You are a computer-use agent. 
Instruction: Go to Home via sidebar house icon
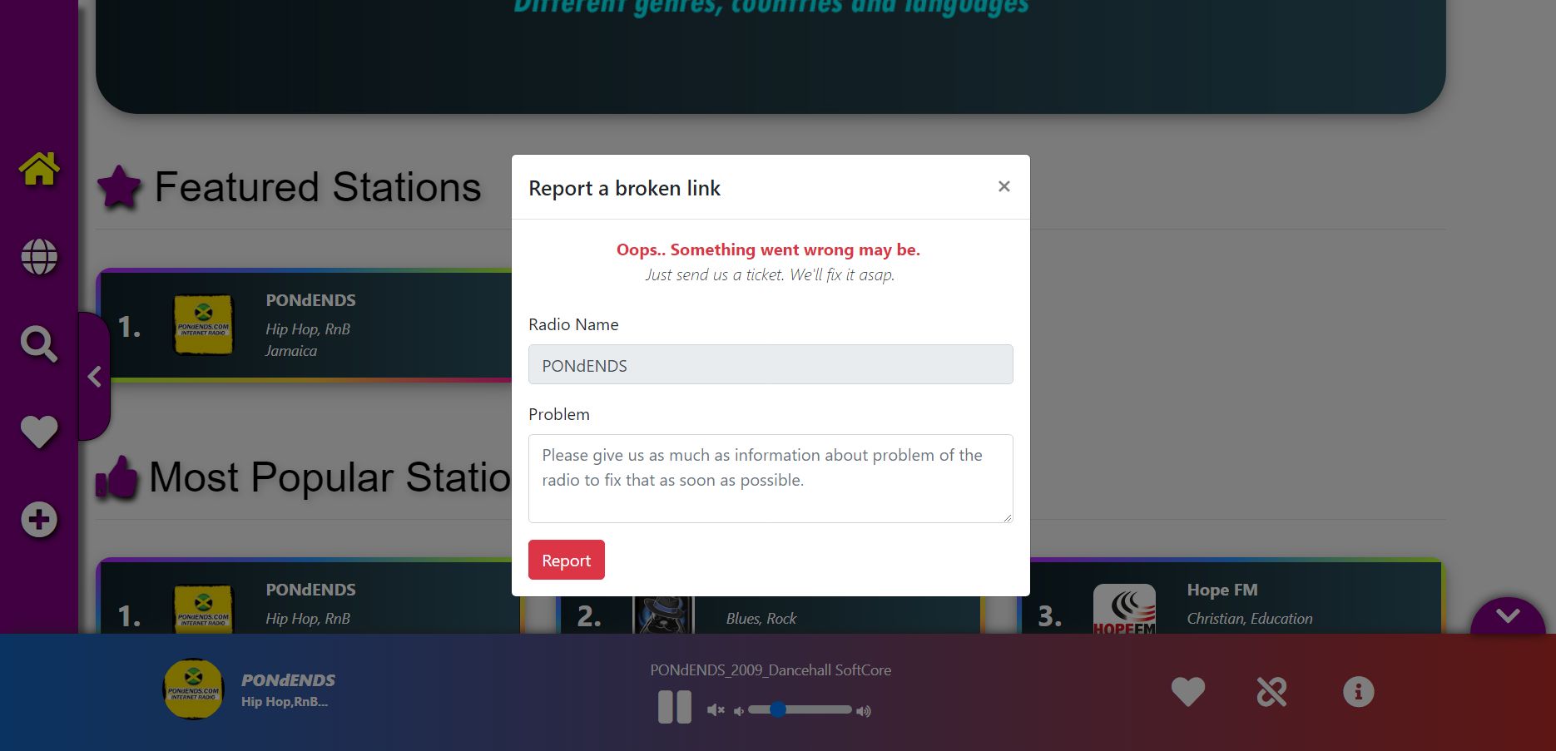39,169
